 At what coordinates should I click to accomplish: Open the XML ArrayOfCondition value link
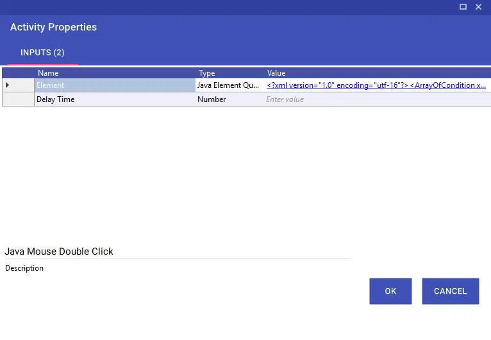coord(376,85)
